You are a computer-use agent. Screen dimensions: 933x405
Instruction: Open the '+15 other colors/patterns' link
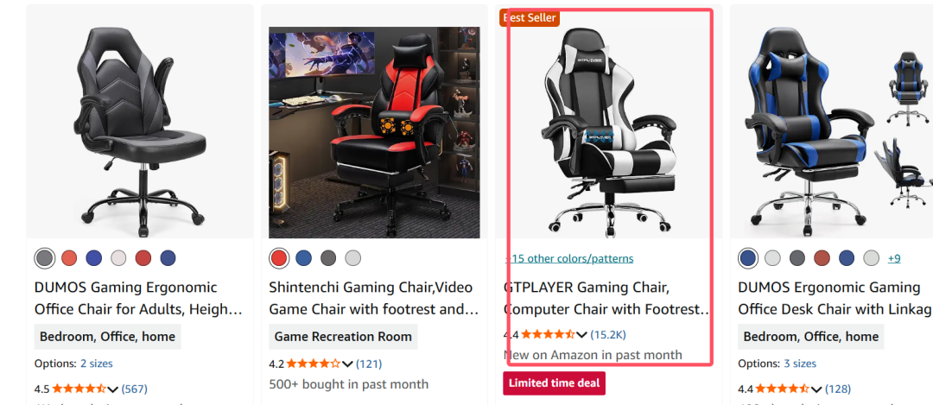[568, 258]
